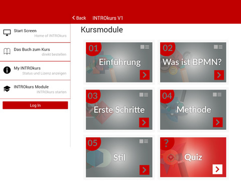Click the info icon beside My INTROkurs
The width and height of the screenshot is (241, 181).
pos(7,70)
